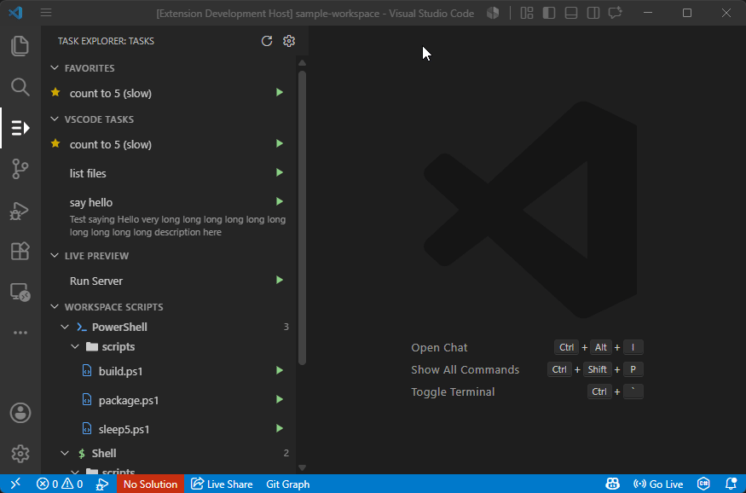Collapse the Workspace Scripts section

coord(55,307)
